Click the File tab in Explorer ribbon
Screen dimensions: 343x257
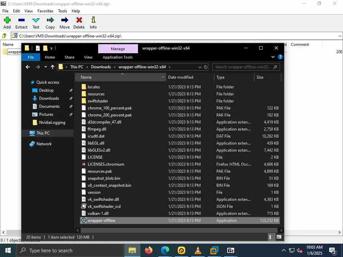coord(31,57)
